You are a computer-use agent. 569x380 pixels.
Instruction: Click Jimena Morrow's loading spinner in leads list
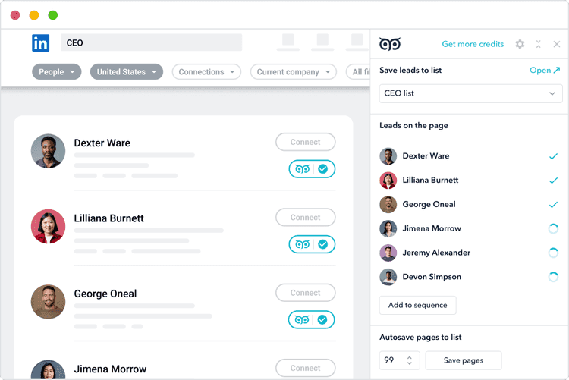click(552, 228)
